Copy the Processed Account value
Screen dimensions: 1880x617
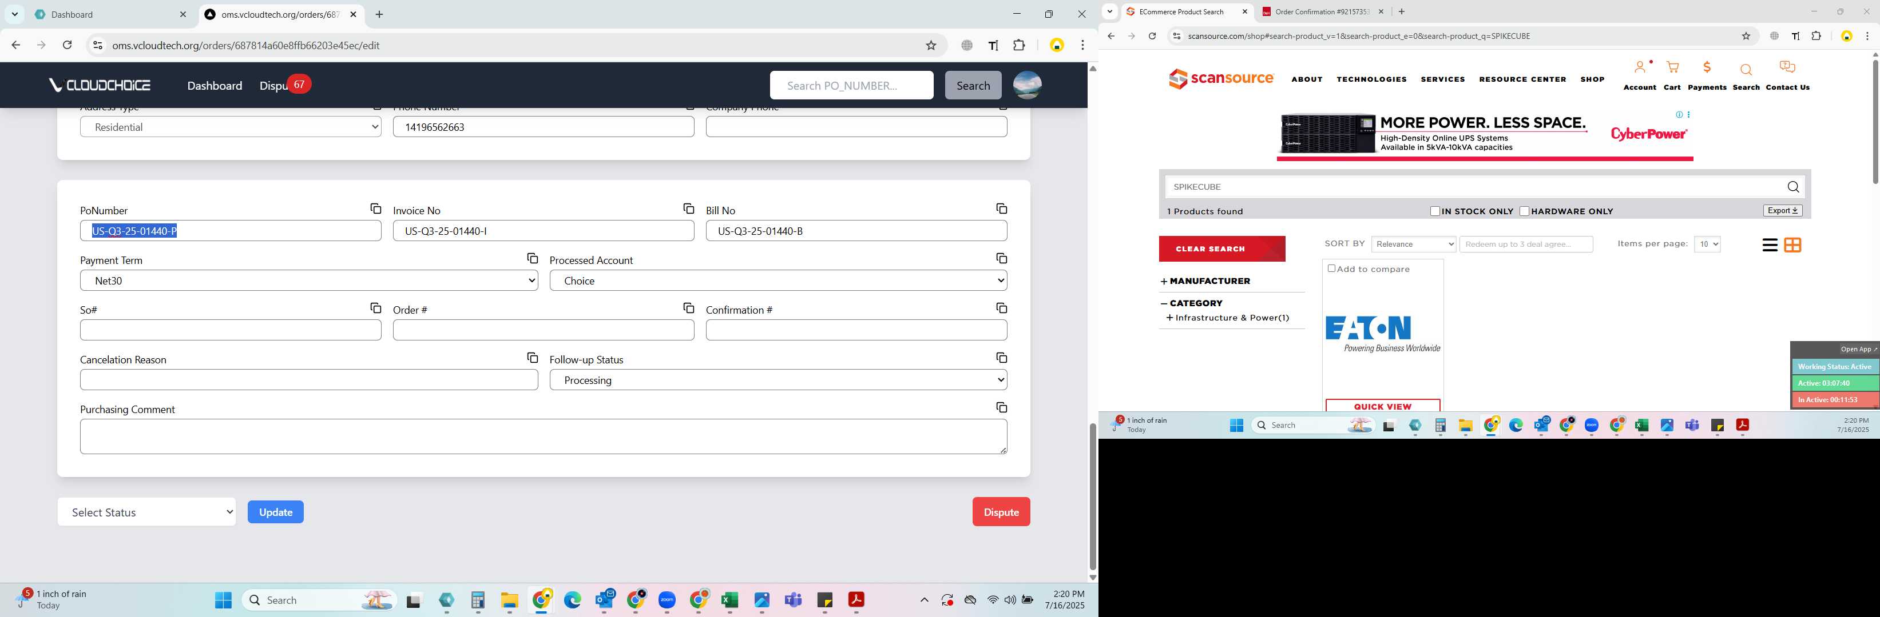tap(1001, 259)
